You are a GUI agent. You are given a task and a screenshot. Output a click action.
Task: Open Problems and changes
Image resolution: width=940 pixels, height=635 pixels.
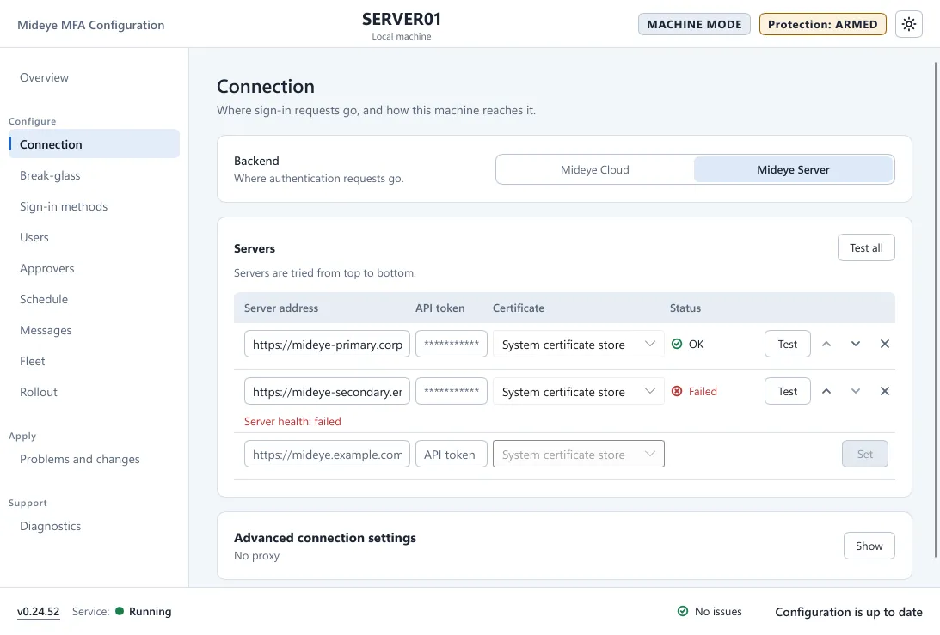coord(94,459)
